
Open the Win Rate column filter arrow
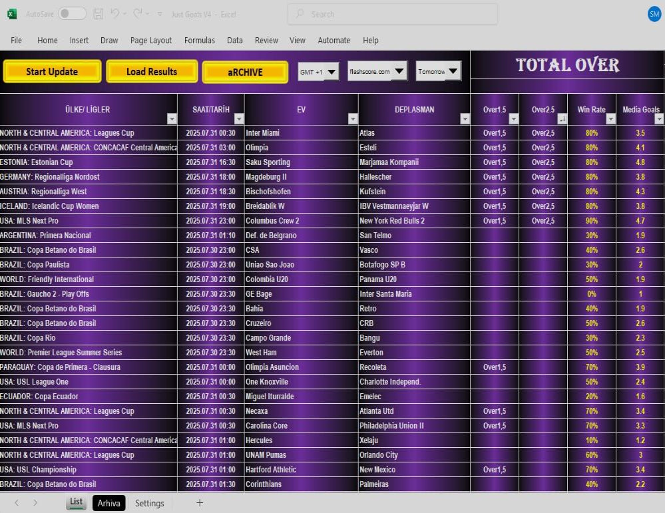(610, 118)
